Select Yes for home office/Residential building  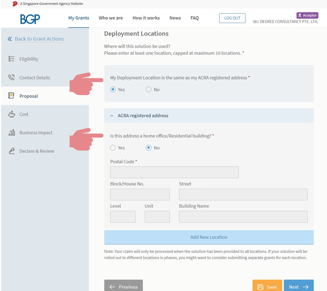pyautogui.click(x=113, y=148)
